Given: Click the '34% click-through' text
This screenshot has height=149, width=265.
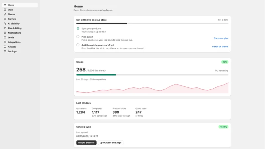Looking at the screenshot, I should 121,116.
